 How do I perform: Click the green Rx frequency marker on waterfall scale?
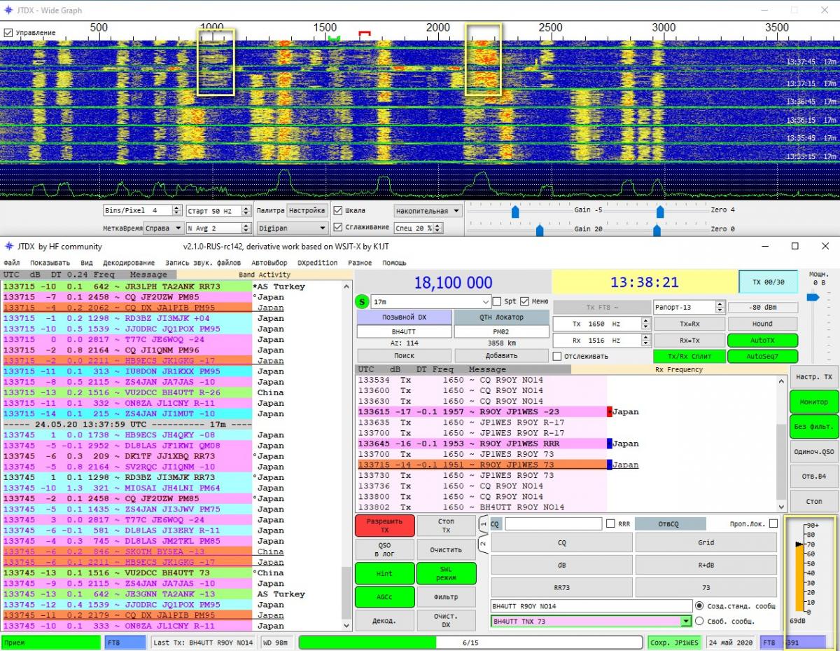click(x=334, y=38)
